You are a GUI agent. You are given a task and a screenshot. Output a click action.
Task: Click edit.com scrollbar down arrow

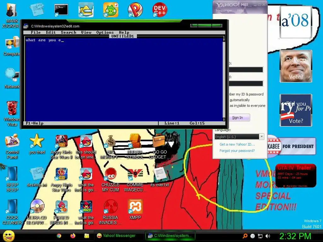(x=224, y=119)
